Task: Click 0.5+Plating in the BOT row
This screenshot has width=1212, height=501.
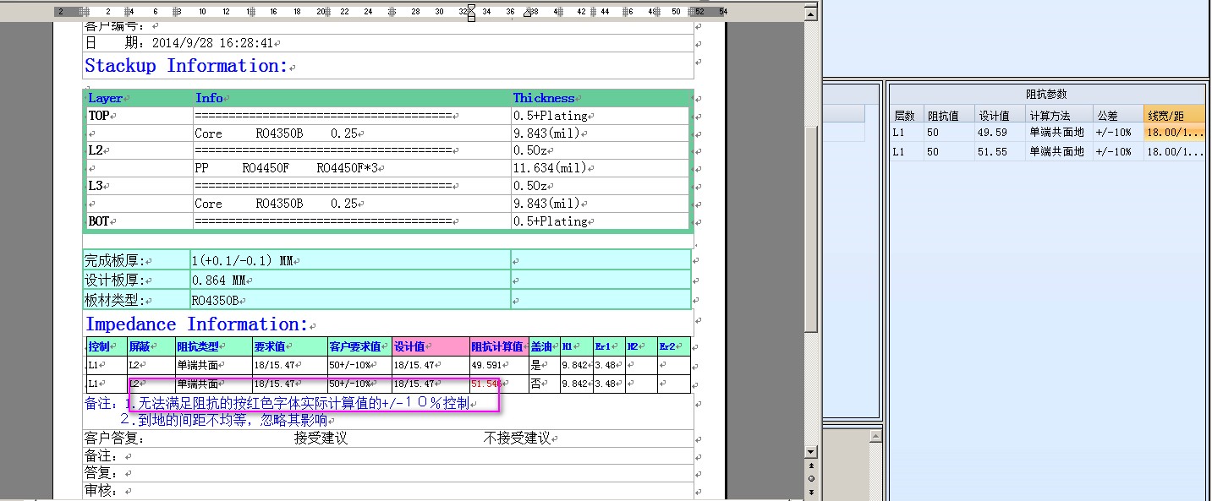Action: 550,221
